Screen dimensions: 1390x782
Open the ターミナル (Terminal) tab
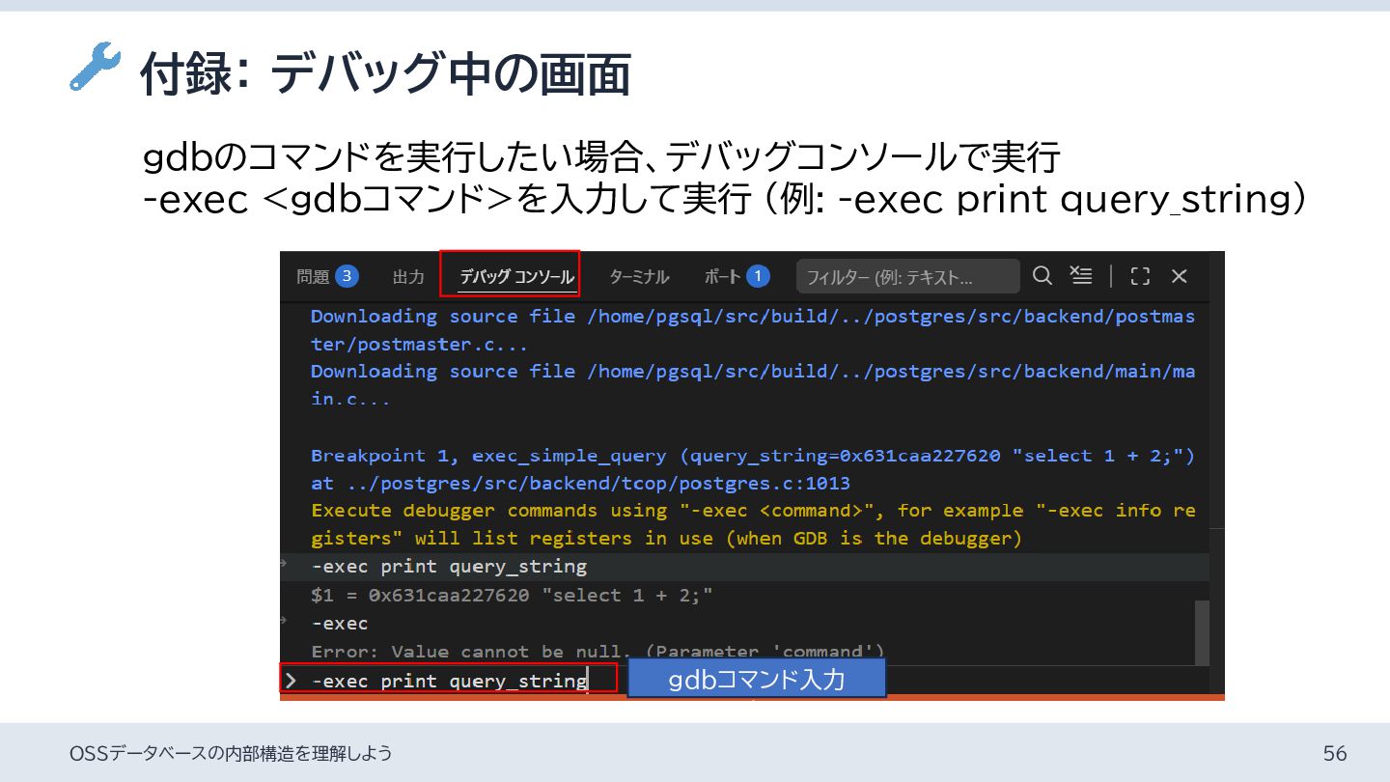pyautogui.click(x=639, y=277)
